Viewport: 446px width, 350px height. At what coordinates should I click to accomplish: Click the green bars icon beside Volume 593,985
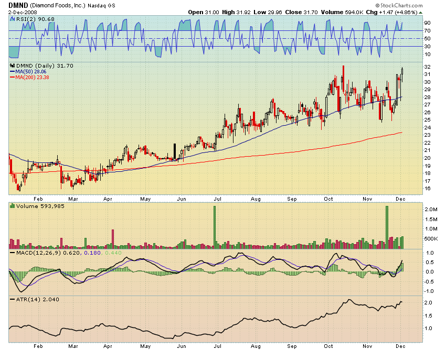[x=12, y=206]
